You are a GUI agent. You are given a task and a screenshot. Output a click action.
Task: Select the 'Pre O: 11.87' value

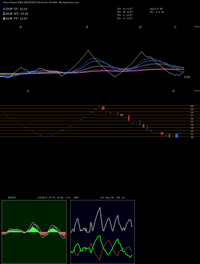125,9
